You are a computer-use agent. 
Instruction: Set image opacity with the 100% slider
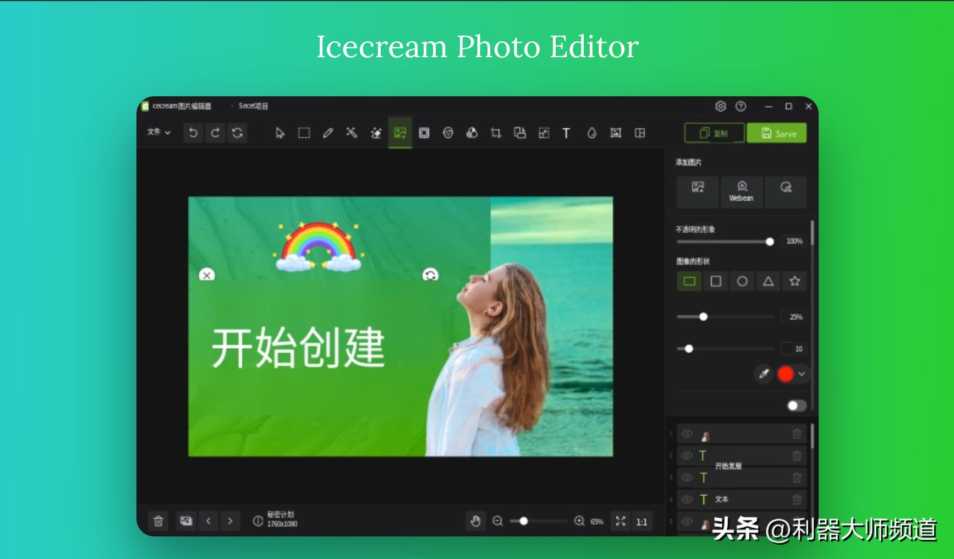pyautogui.click(x=769, y=242)
